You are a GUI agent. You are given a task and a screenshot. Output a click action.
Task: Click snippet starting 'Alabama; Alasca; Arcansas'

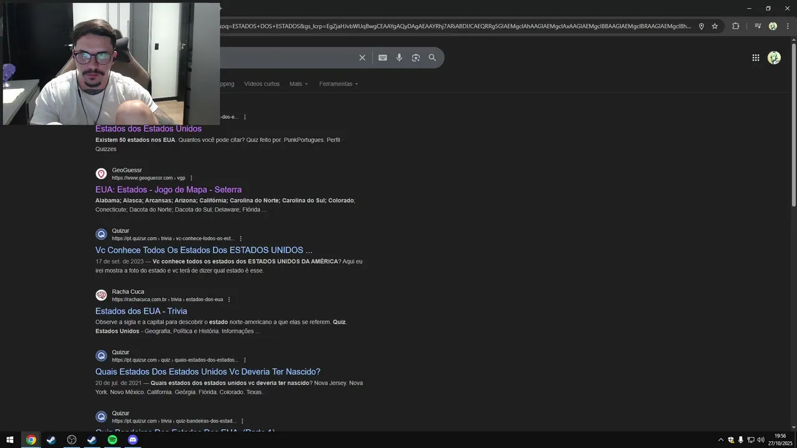pyautogui.click(x=225, y=205)
